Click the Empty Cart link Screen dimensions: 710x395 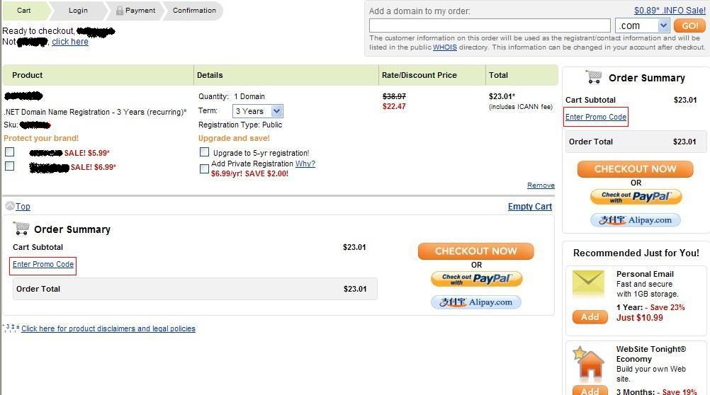[x=530, y=206]
